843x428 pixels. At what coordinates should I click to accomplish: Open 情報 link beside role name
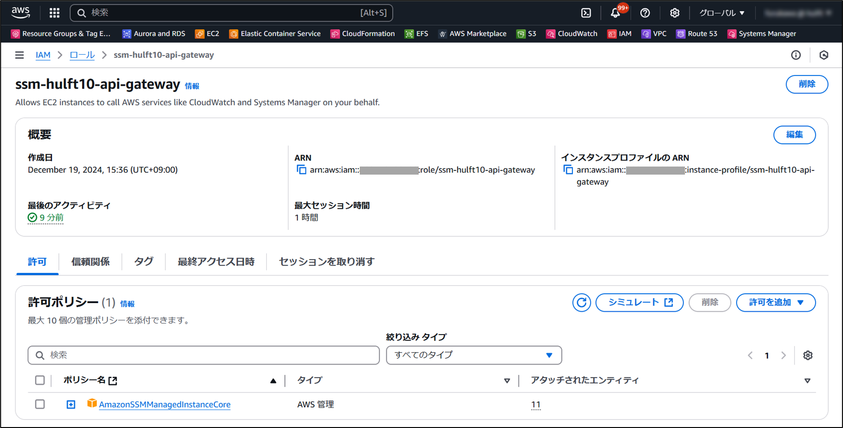192,86
